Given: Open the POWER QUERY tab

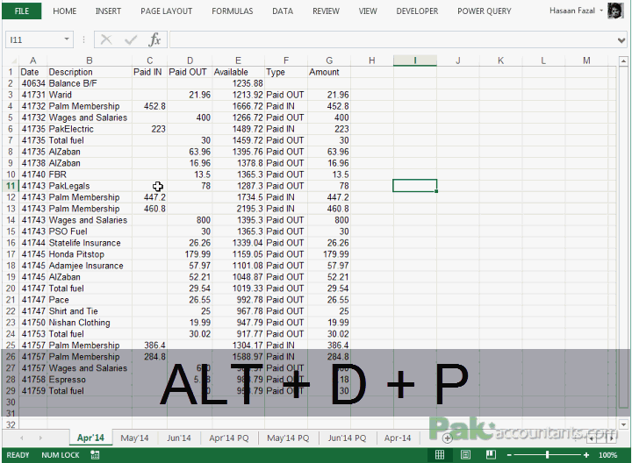Looking at the screenshot, I should tap(484, 11).
